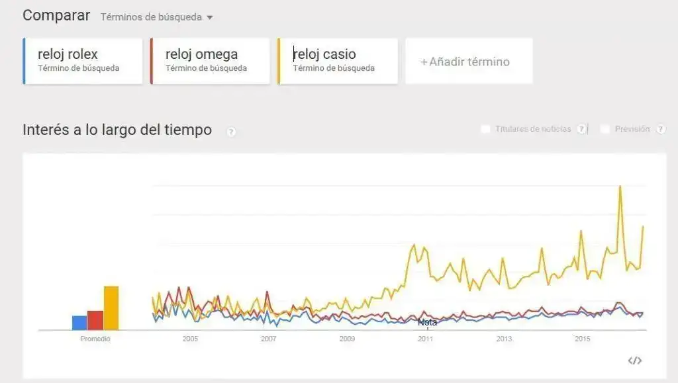This screenshot has height=383, width=678.
Task: Open help icon beside 'Interés a lo largo del tiempo'
Action: pyautogui.click(x=231, y=132)
